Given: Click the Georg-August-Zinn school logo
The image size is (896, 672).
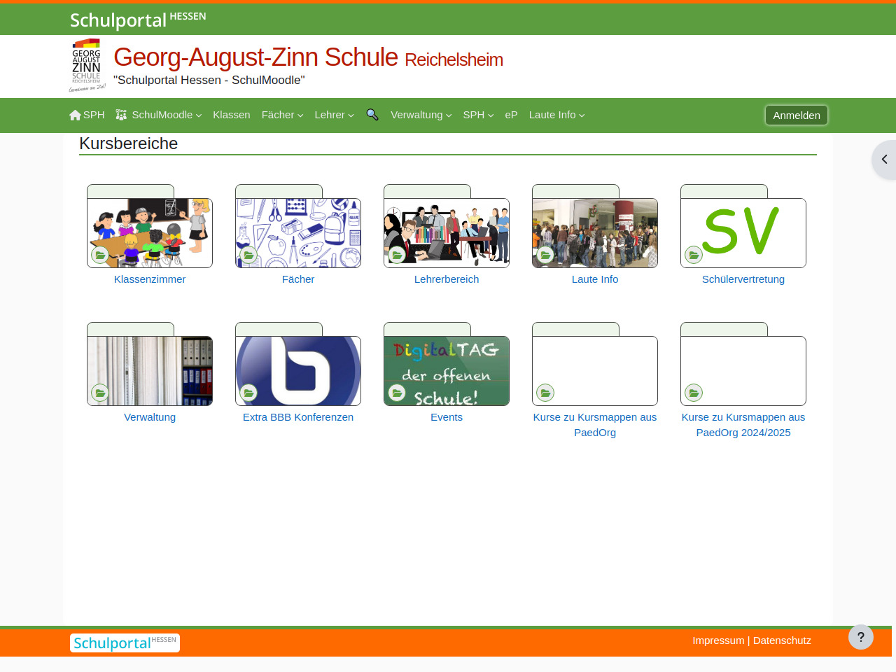Looking at the screenshot, I should pyautogui.click(x=87, y=65).
